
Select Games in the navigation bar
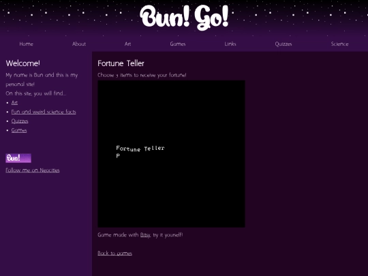pos(178,44)
